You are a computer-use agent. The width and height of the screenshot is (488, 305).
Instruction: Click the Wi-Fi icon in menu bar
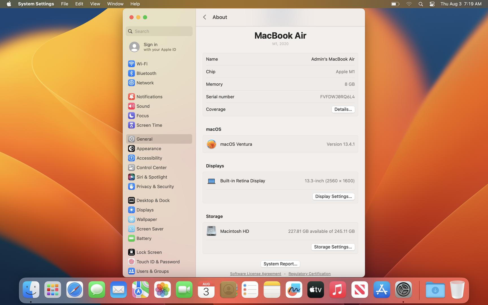pyautogui.click(x=409, y=4)
